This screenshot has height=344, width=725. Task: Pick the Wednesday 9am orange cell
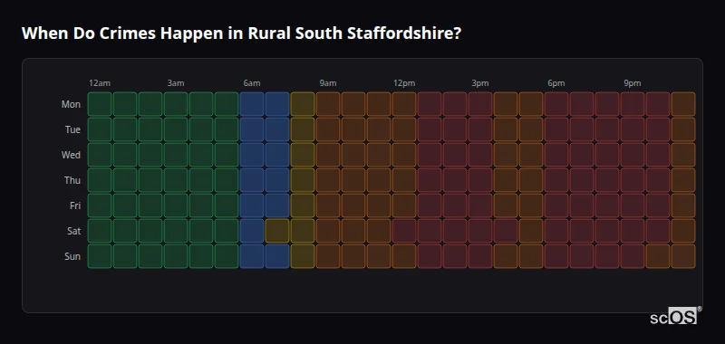328,155
